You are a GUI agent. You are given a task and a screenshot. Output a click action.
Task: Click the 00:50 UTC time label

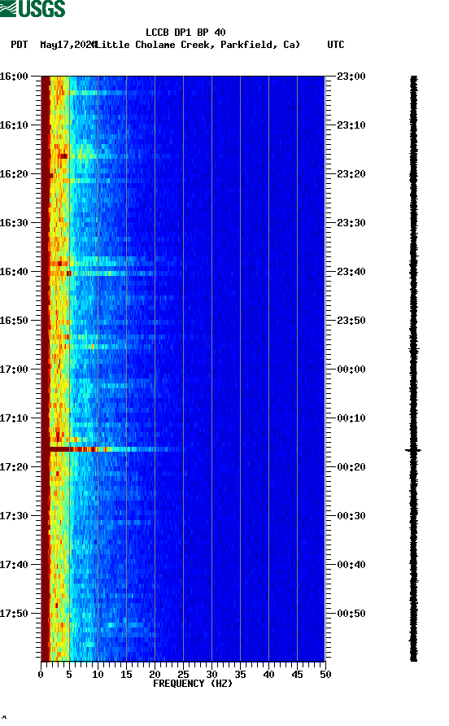(x=351, y=614)
